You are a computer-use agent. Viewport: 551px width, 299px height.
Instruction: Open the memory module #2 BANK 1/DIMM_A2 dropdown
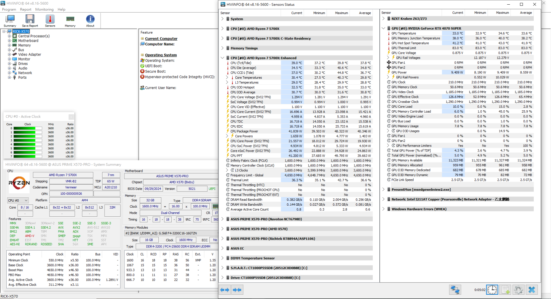pos(172,233)
